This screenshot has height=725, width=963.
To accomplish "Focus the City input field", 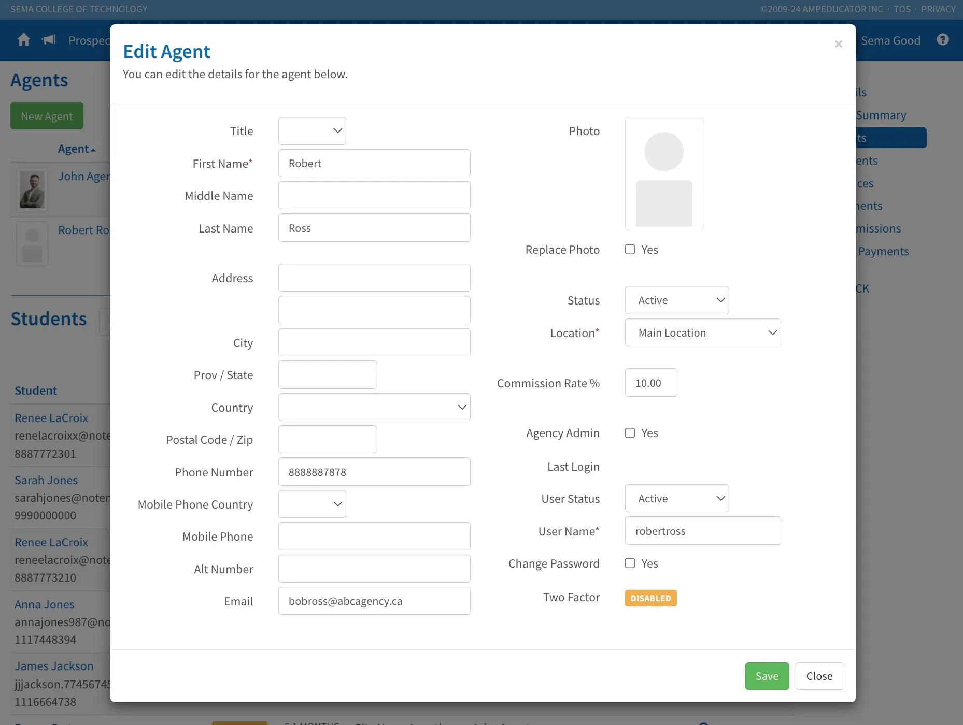I will (x=374, y=342).
